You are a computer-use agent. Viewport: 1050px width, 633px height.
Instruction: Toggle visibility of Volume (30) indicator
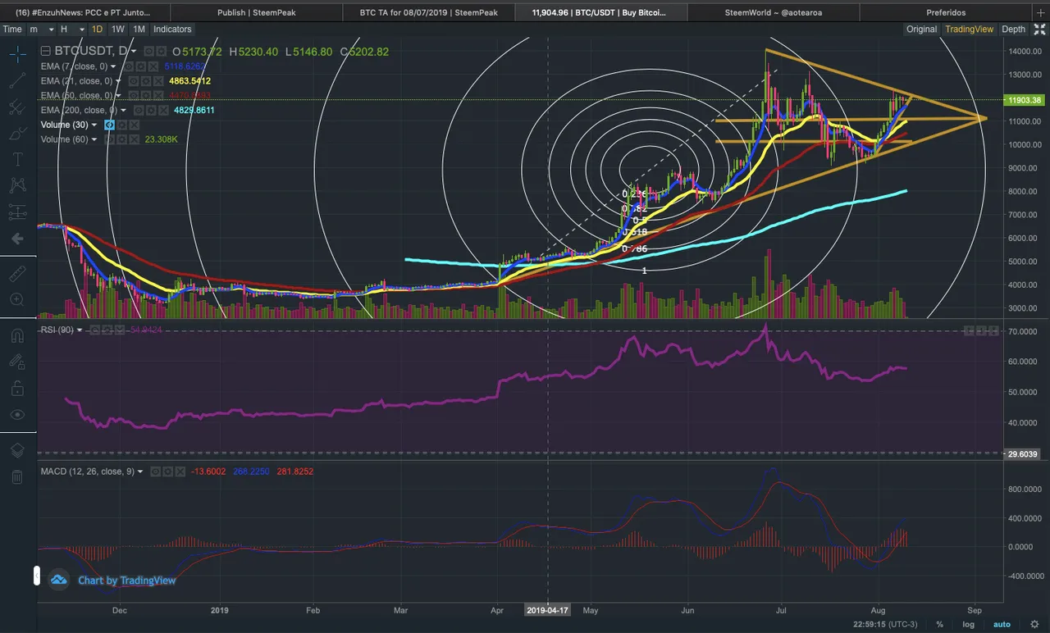pos(110,125)
